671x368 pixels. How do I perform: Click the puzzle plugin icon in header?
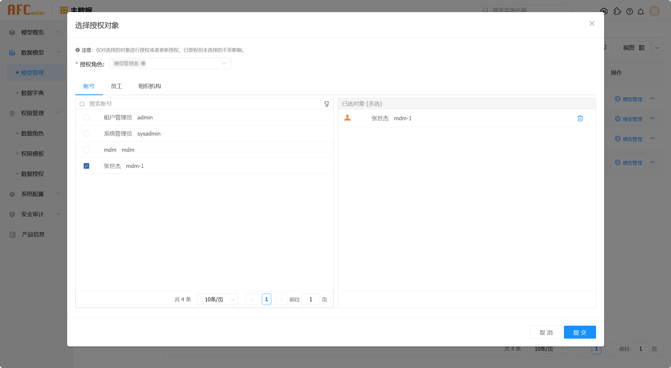coord(617,11)
